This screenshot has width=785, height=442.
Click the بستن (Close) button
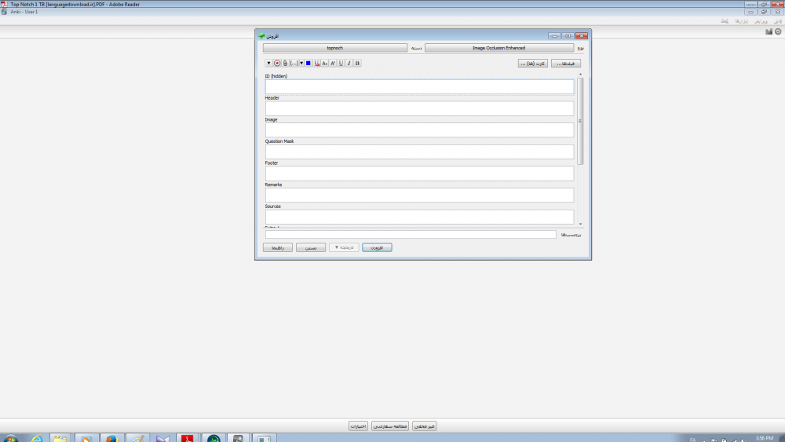pyautogui.click(x=311, y=247)
